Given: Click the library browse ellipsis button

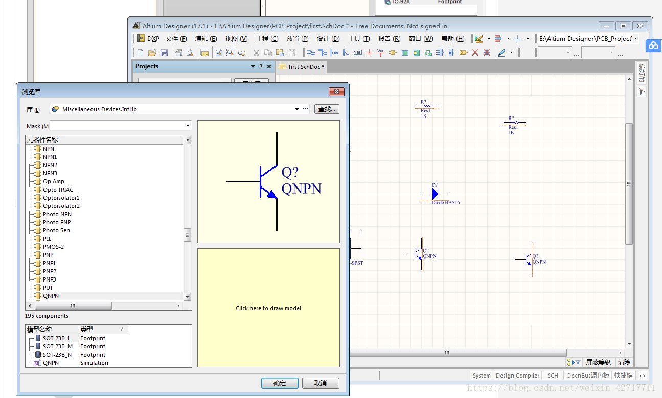Looking at the screenshot, I should [x=306, y=109].
